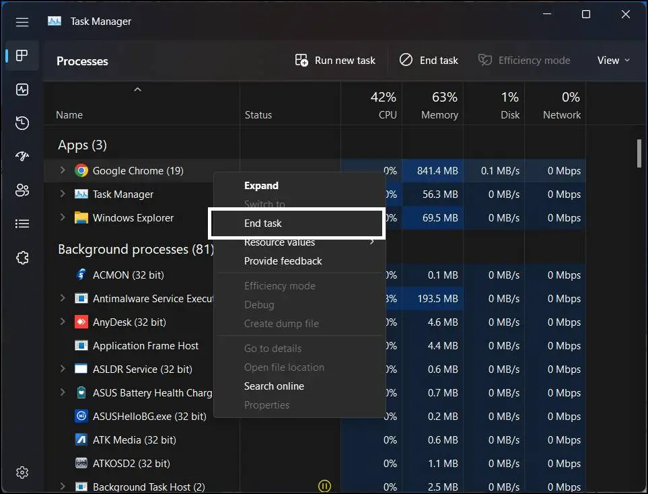This screenshot has width=648, height=494.
Task: Open the Services page puzzle icon
Action: tap(22, 258)
